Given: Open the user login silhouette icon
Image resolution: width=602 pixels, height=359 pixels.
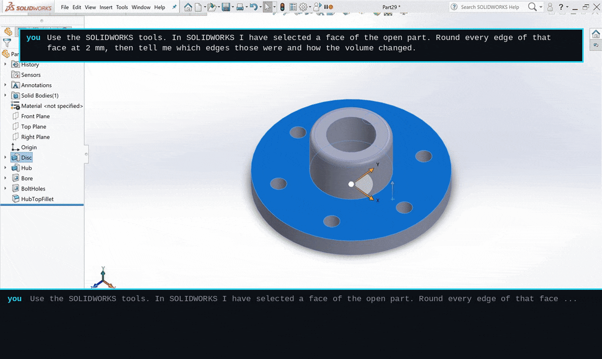Looking at the screenshot, I should [x=550, y=7].
